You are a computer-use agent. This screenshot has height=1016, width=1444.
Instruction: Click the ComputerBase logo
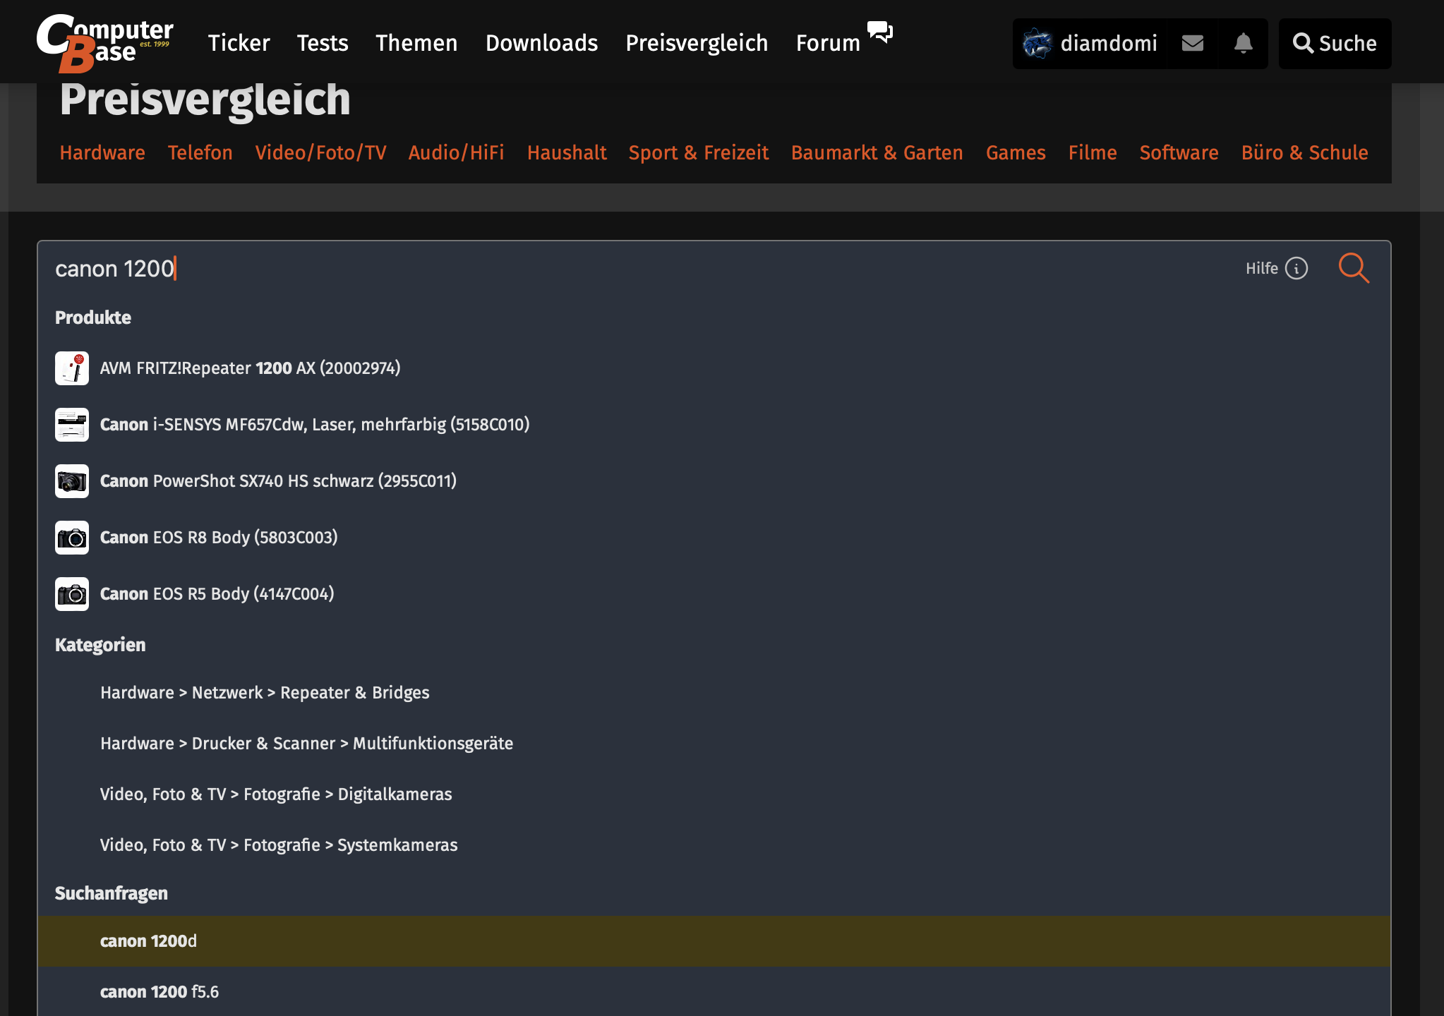[104, 42]
